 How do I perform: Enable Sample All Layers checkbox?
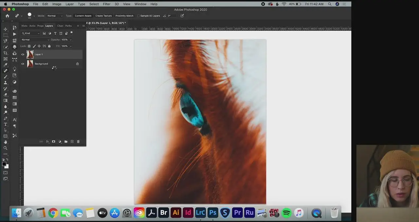tap(138, 16)
